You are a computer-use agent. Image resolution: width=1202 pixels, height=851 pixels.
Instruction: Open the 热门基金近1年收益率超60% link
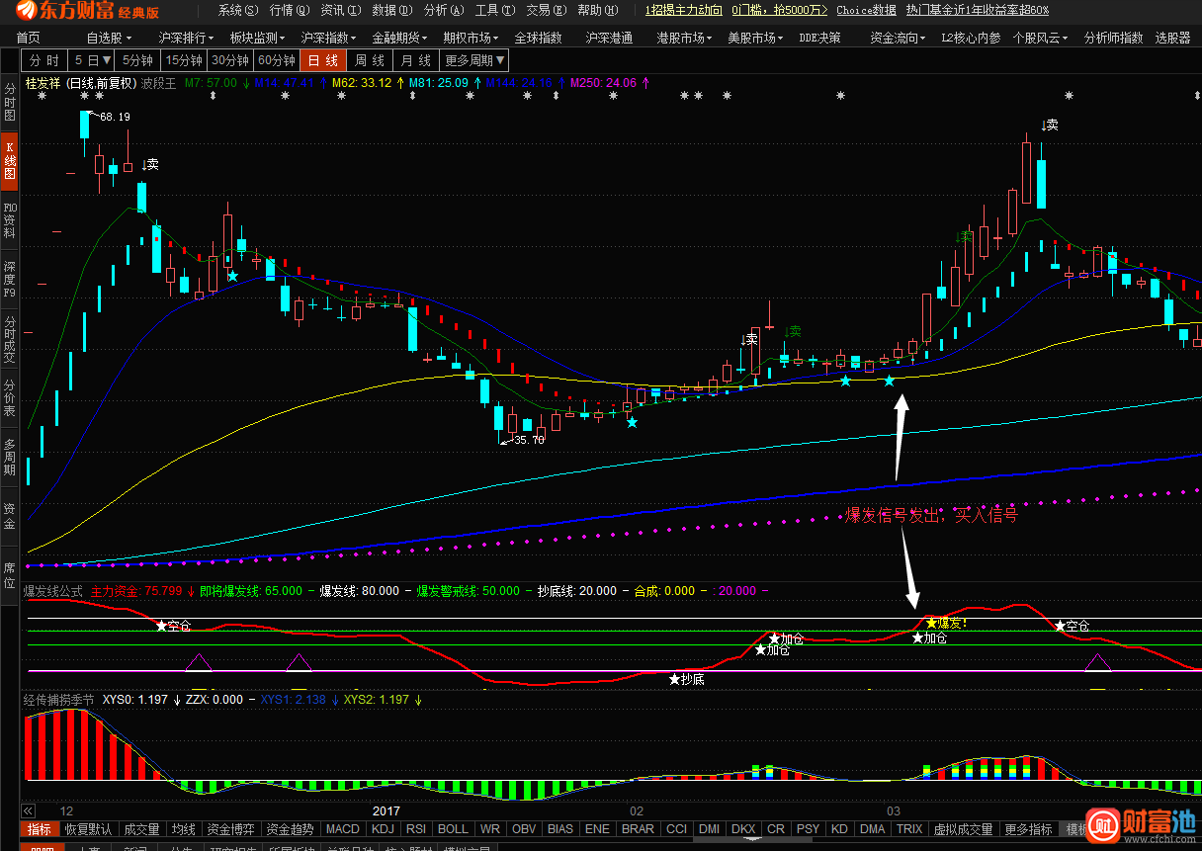coord(977,10)
